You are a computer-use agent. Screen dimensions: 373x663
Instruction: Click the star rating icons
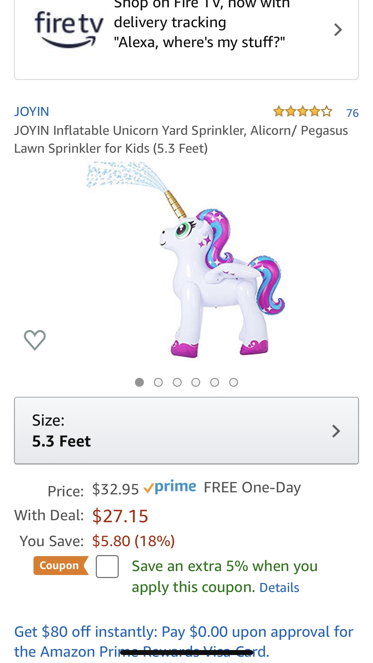(x=302, y=112)
